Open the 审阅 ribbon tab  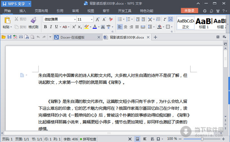[x=75, y=11]
